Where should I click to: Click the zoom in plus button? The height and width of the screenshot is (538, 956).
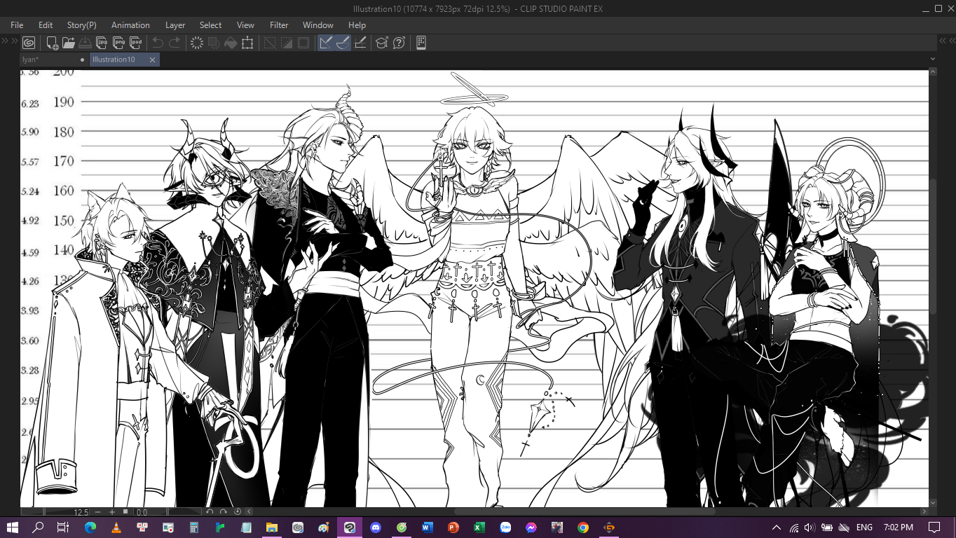tap(111, 512)
